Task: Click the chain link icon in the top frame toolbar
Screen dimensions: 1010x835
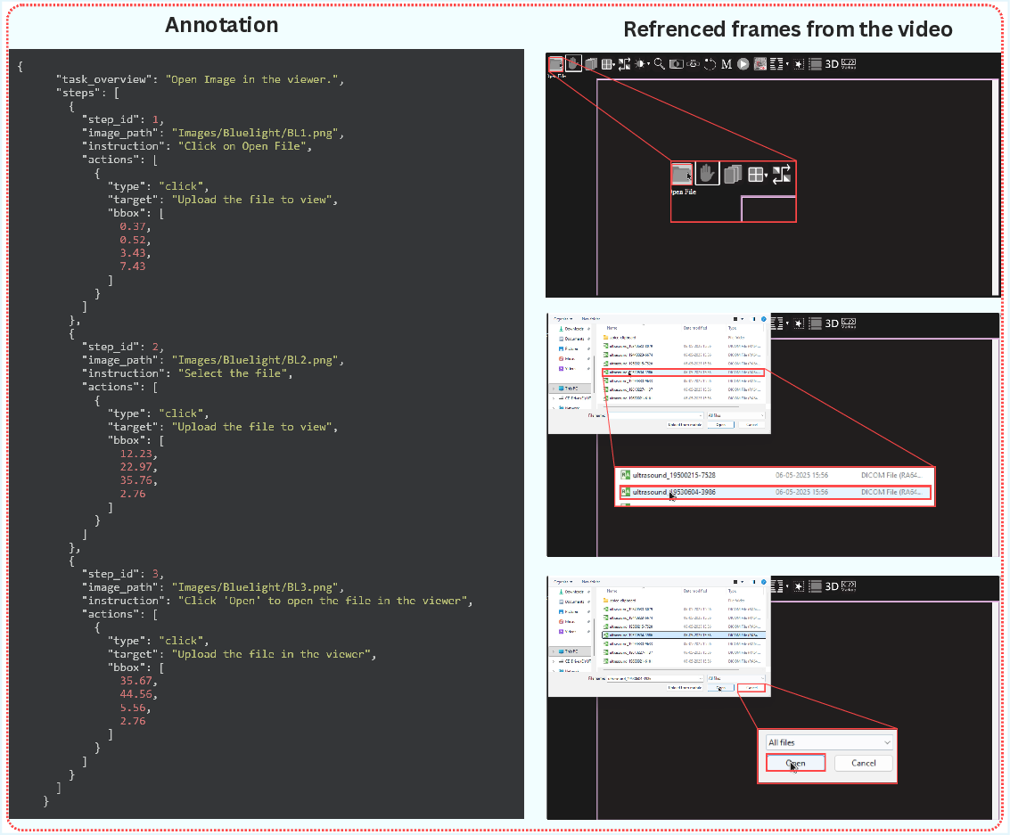Action: click(x=693, y=64)
